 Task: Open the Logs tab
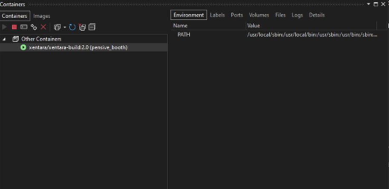297,15
